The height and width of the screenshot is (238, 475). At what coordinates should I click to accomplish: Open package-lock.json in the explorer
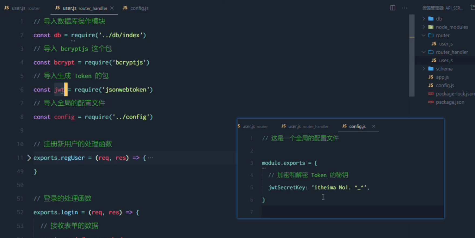coord(455,94)
